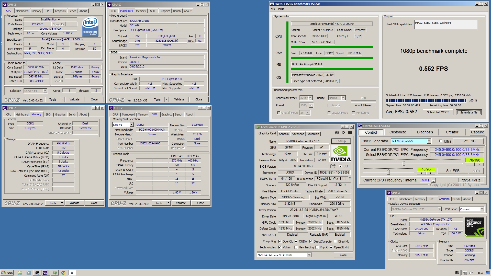491x276 pixels.
Task: Click the Intel Pentium 4 HT logo
Action: pyautogui.click(x=90, y=27)
